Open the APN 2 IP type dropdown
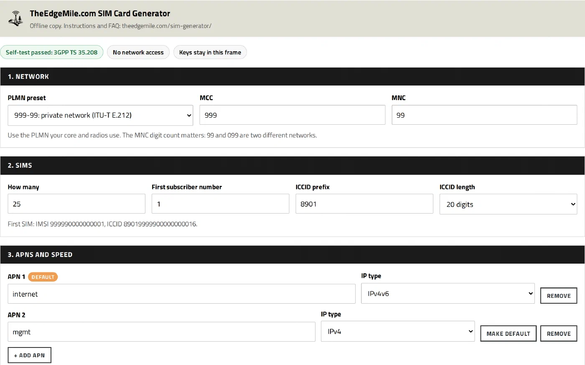 click(x=398, y=331)
